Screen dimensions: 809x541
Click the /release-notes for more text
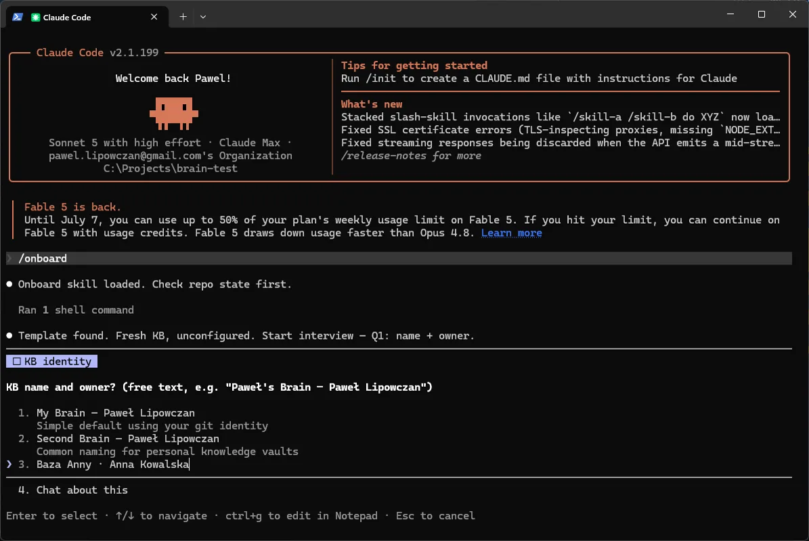pyautogui.click(x=411, y=156)
